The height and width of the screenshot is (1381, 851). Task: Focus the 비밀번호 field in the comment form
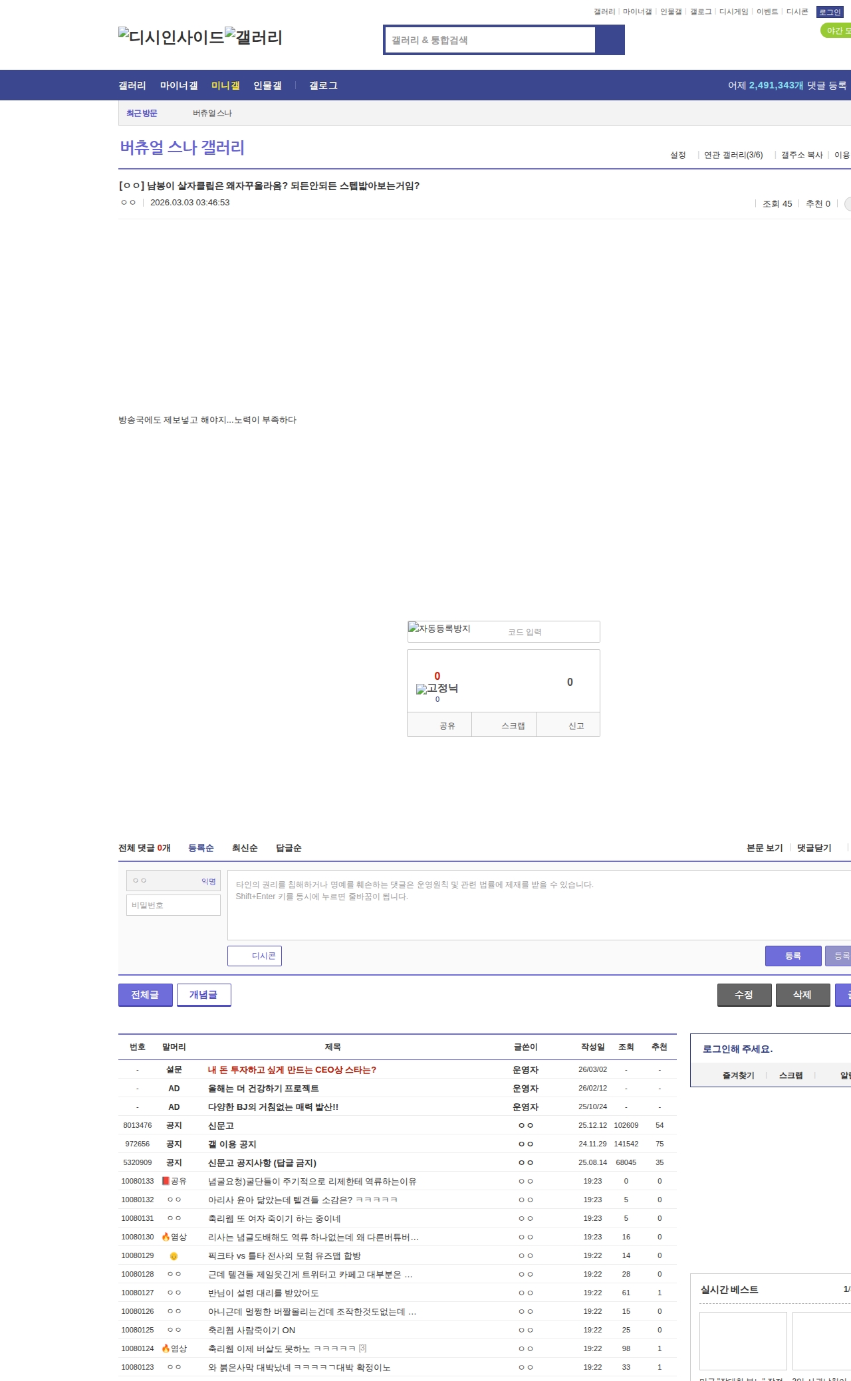point(174,905)
